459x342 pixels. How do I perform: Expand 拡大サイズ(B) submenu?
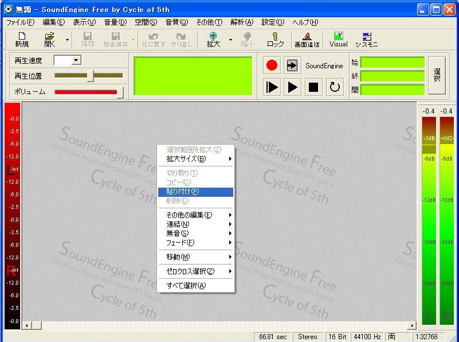pos(195,159)
